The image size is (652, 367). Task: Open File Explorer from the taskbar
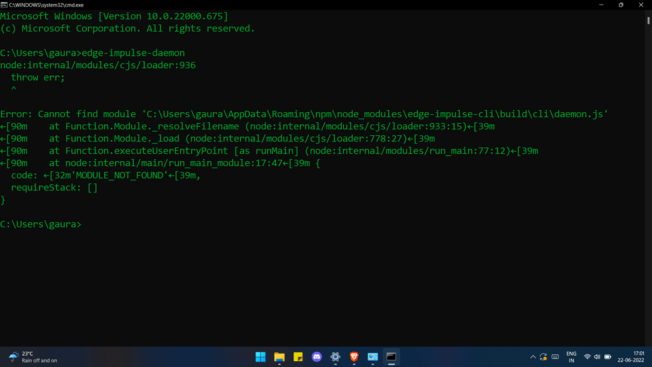click(x=280, y=357)
